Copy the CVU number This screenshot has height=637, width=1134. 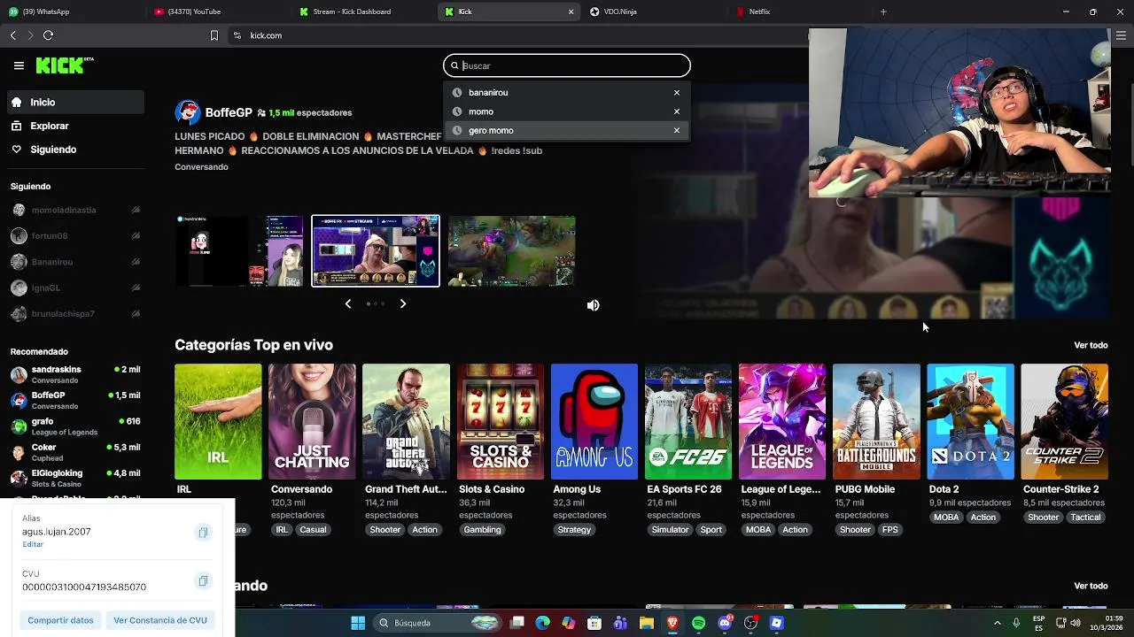click(203, 581)
